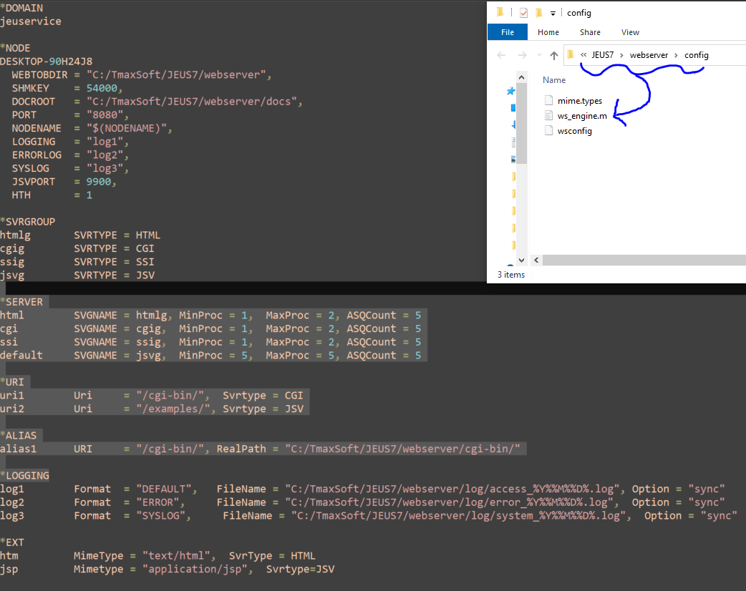Click the wsconfig file icon
The height and width of the screenshot is (591, 746).
click(x=548, y=130)
